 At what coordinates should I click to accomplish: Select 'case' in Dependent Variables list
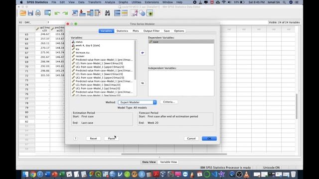point(181,42)
